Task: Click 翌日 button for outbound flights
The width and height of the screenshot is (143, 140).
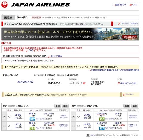Action: click(x=65, y=106)
